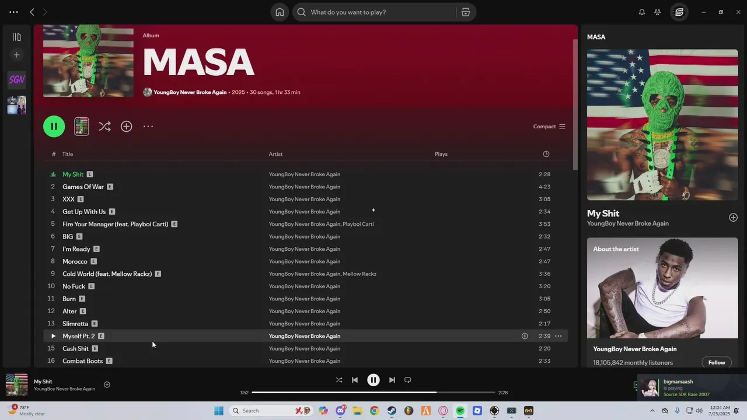Open the top-left three-dot menu

[13, 12]
